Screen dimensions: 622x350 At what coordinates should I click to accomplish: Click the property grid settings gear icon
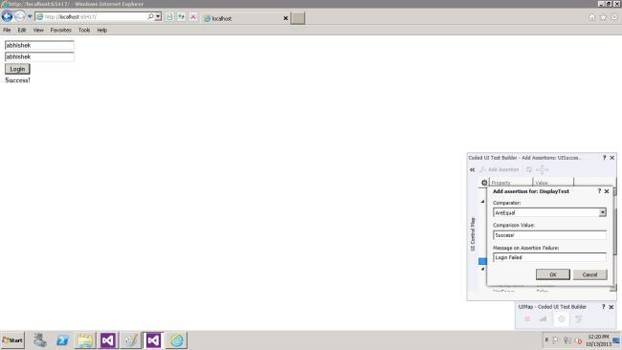point(484,183)
